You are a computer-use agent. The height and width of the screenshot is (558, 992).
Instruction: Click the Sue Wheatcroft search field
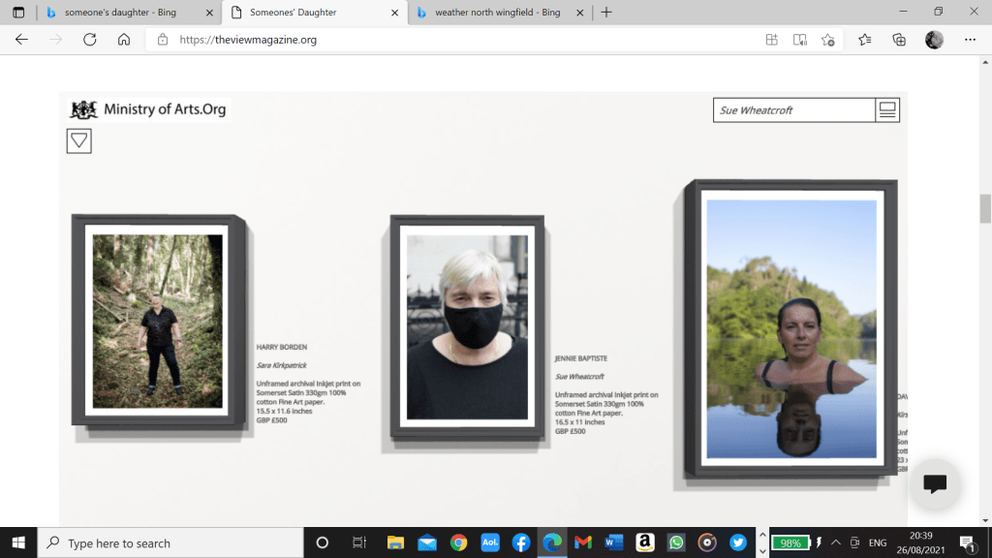click(792, 110)
